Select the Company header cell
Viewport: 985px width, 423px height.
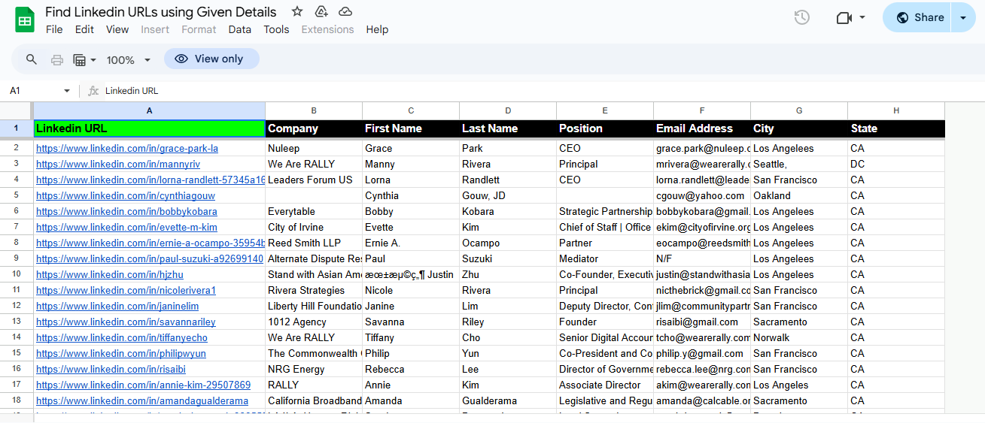[x=314, y=128]
